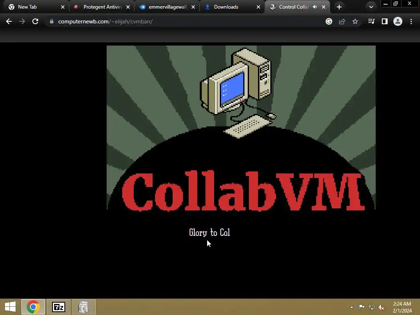Mute the Control Collab tab audio icon
420x315 pixels.
tap(315, 7)
